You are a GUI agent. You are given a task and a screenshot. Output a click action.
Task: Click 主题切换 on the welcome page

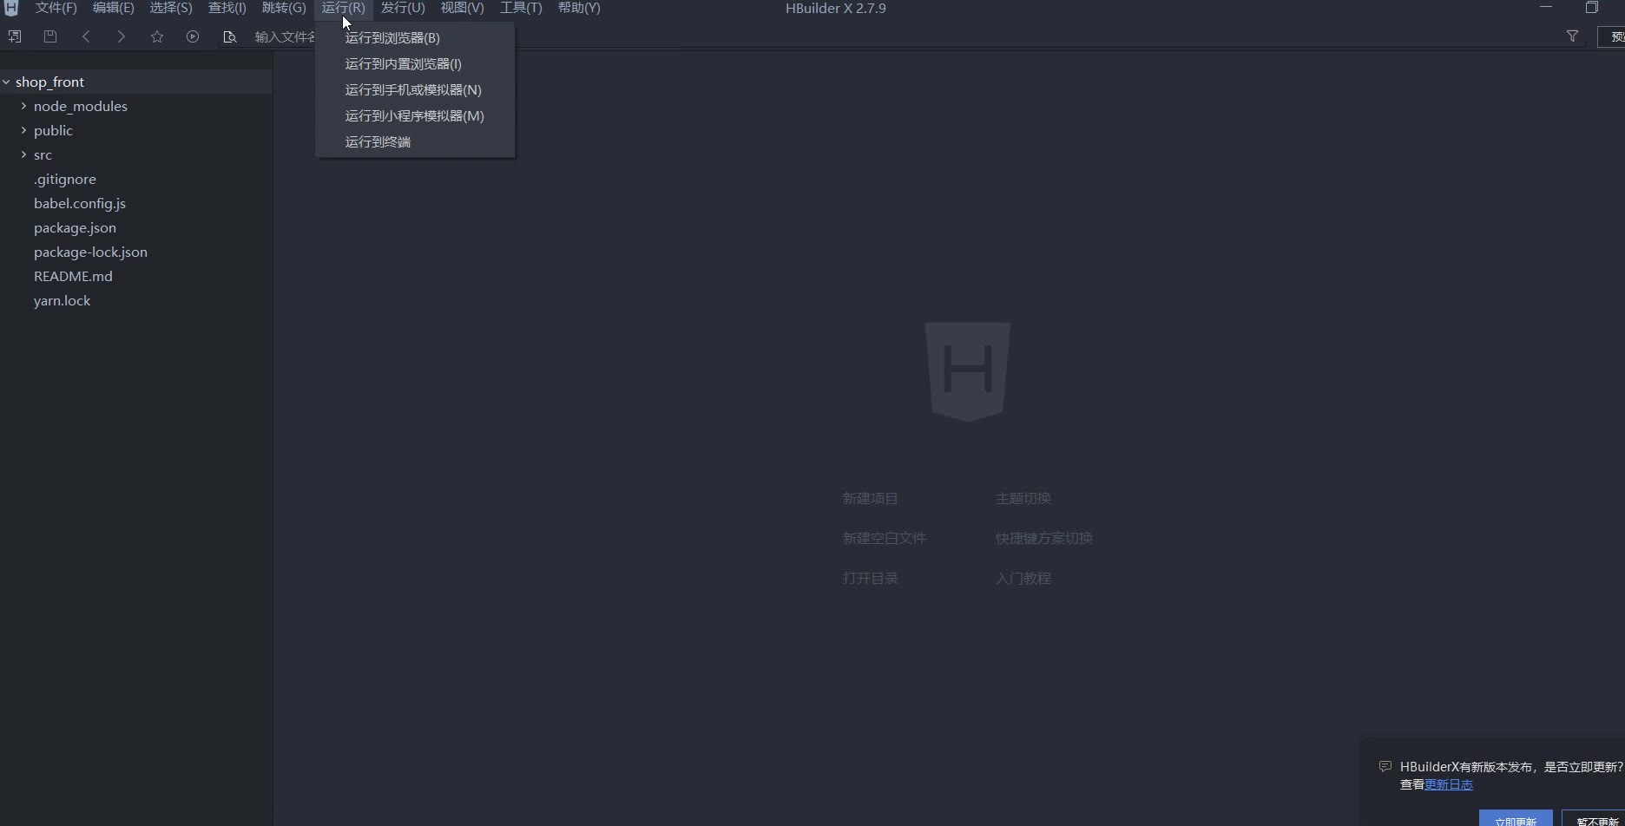pos(1023,499)
